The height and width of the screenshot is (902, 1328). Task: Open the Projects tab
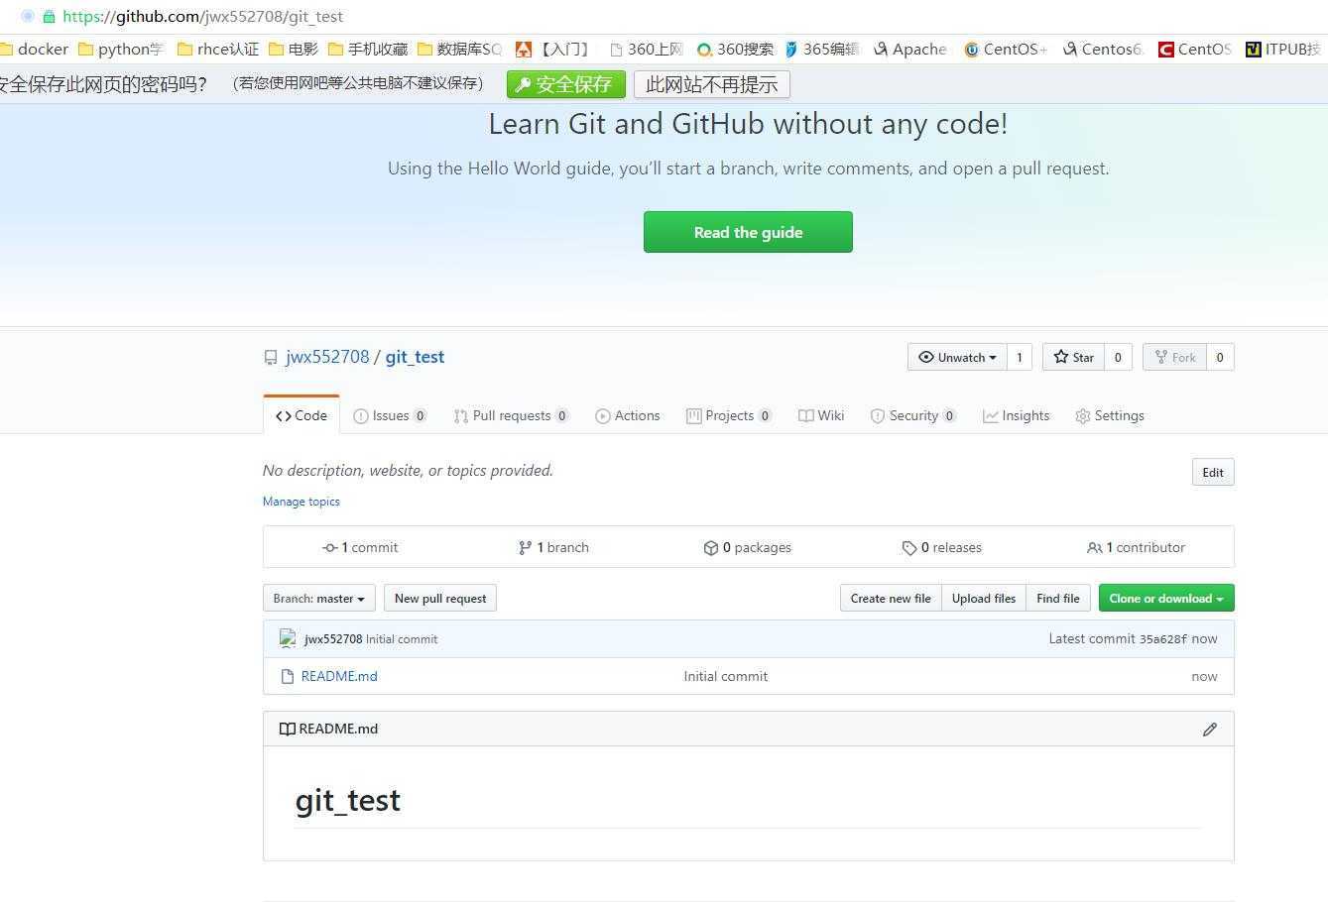729,416
